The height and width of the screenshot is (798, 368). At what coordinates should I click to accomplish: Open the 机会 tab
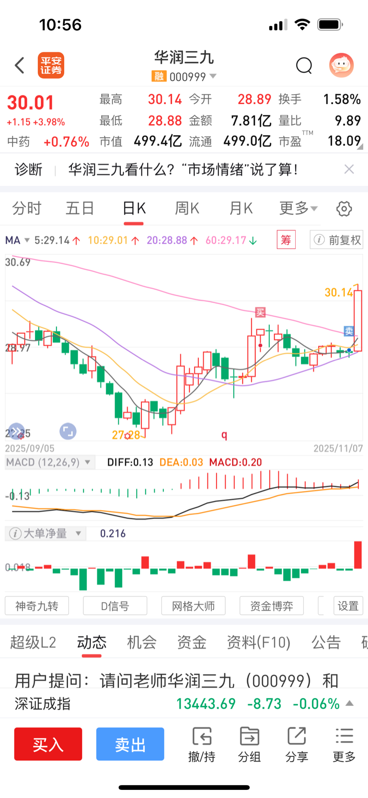point(141,642)
